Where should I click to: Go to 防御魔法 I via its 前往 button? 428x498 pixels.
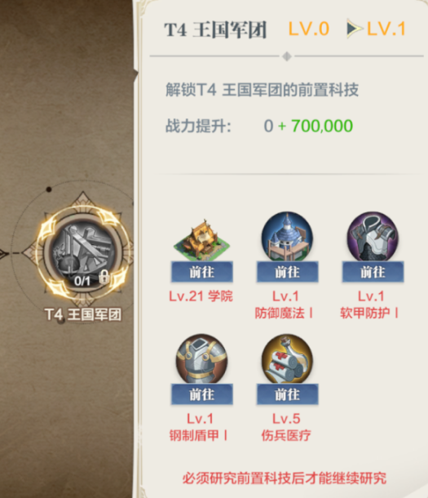pos(287,272)
